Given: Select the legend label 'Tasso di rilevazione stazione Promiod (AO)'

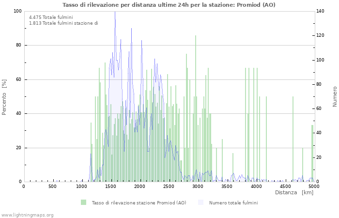Looking at the screenshot, I should [139, 202].
